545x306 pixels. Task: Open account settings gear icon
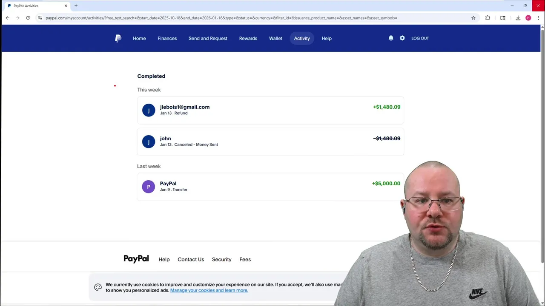click(402, 38)
